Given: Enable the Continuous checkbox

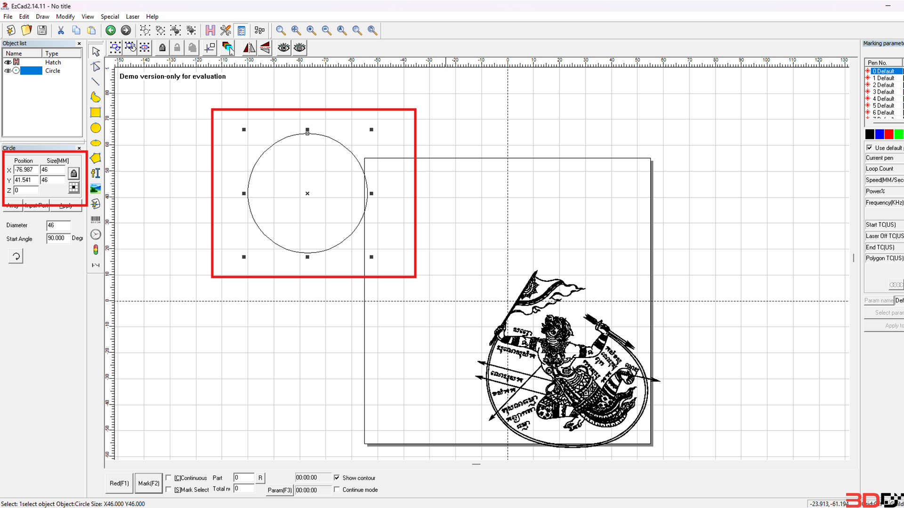Looking at the screenshot, I should 169,478.
